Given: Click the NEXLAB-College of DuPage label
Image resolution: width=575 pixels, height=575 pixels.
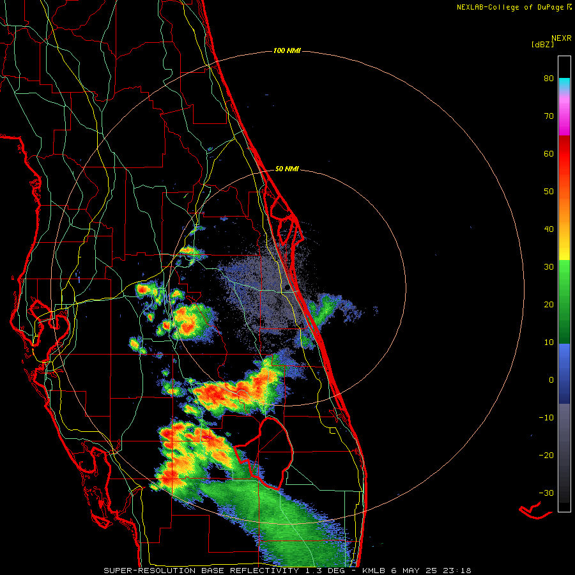Looking at the screenshot, I should tap(510, 7).
